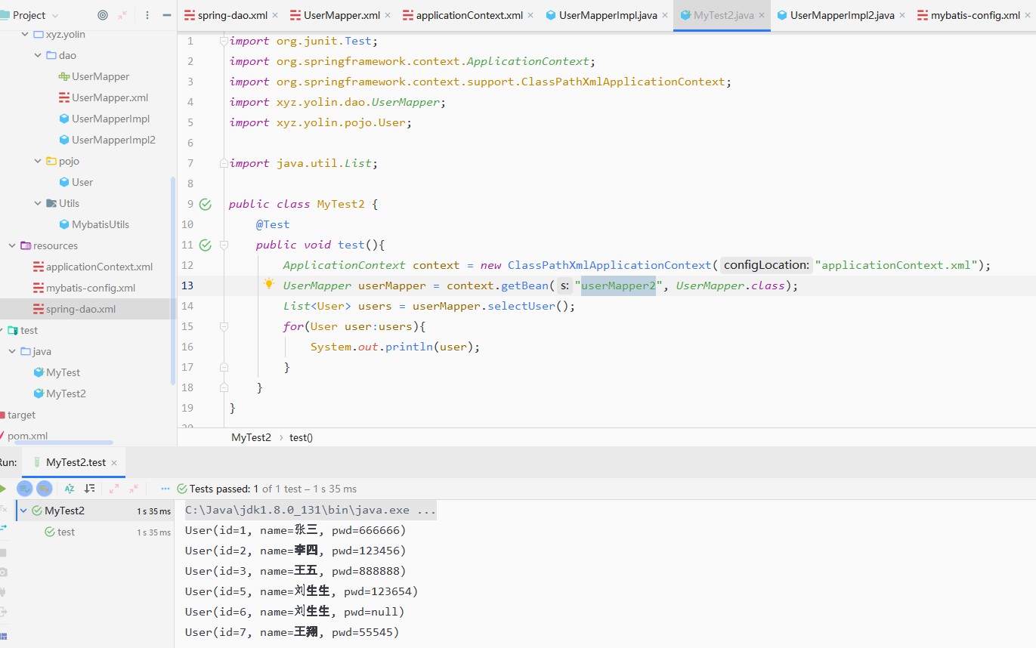The height and width of the screenshot is (648, 1036).
Task: Click MyTest2 in the breadcrumb bar
Action: (x=251, y=437)
